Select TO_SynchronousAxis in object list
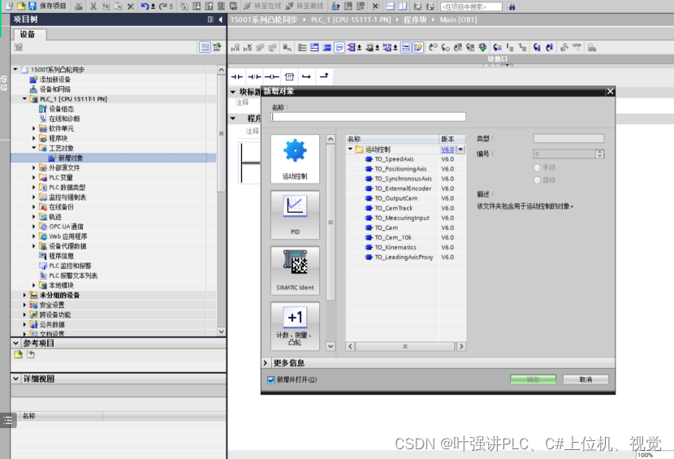The height and width of the screenshot is (459, 674). [404, 179]
